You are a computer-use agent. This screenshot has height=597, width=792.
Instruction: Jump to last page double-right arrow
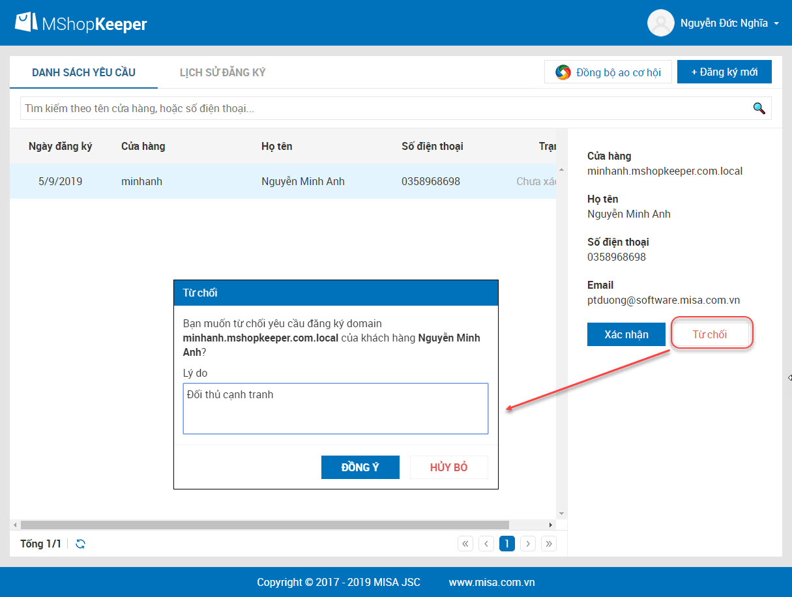coord(549,544)
